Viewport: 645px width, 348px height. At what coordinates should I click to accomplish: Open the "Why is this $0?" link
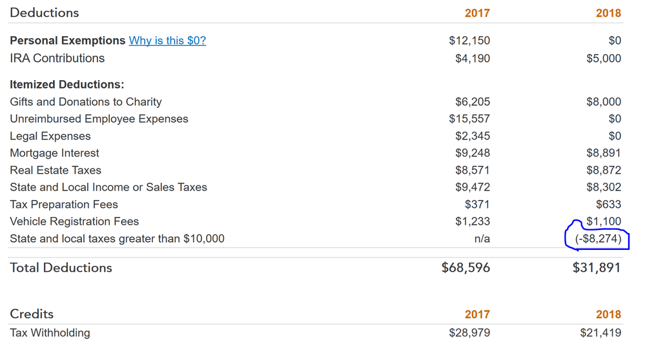coord(167,41)
